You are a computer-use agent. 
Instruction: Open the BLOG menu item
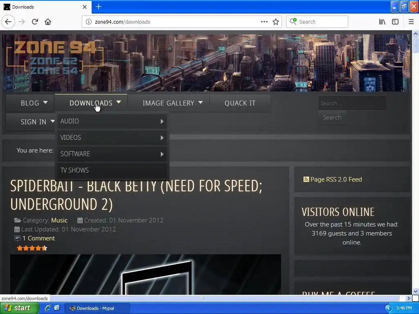click(x=30, y=103)
